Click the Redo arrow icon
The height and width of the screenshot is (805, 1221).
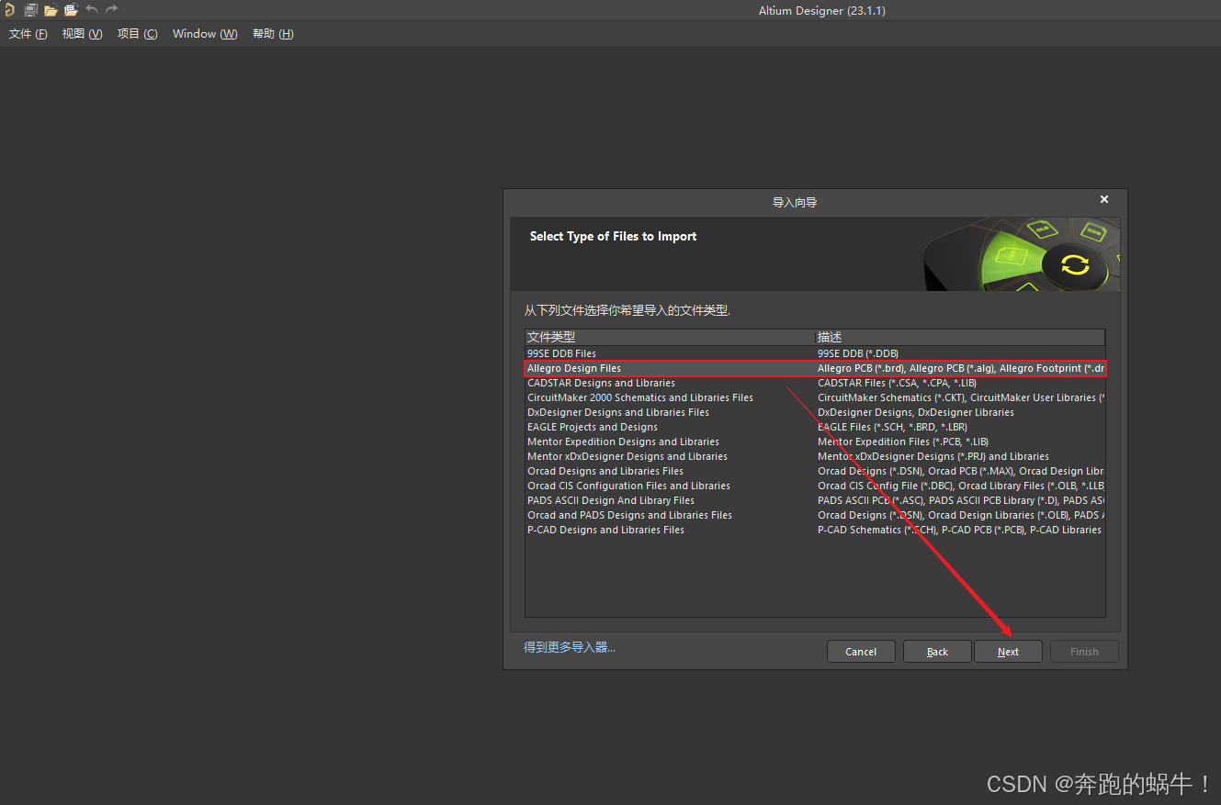pos(111,10)
